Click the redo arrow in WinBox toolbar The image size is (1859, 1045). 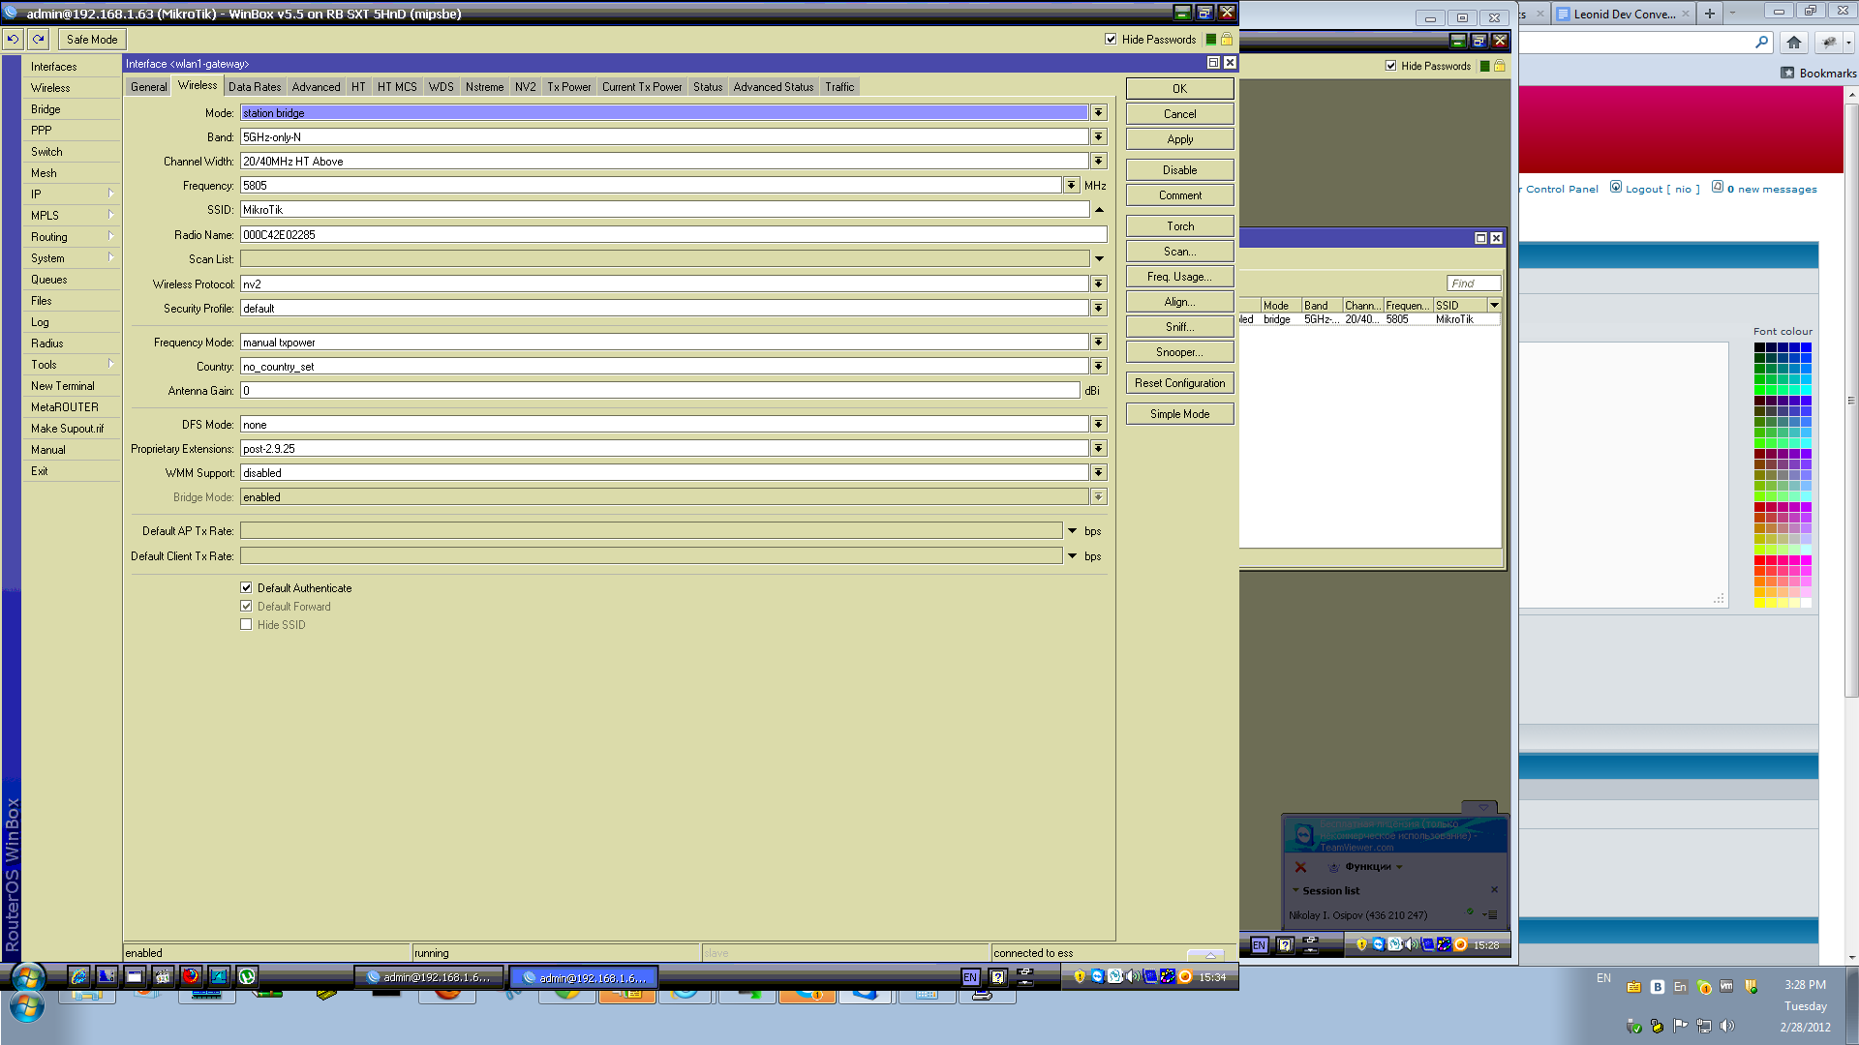tap(37, 39)
